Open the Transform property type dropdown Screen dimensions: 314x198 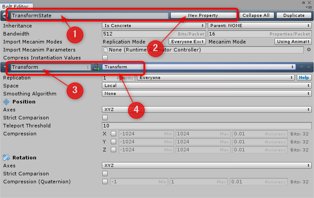pyautogui.click(x=199, y=67)
